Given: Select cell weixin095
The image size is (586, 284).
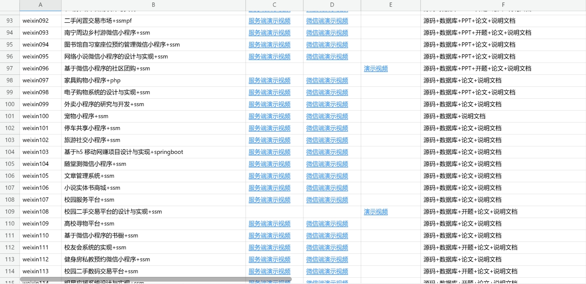Looking at the screenshot, I should [41, 56].
